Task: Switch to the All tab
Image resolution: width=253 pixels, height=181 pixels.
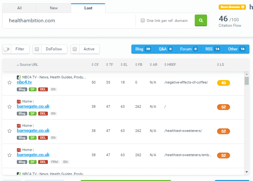Action: tap(19, 8)
